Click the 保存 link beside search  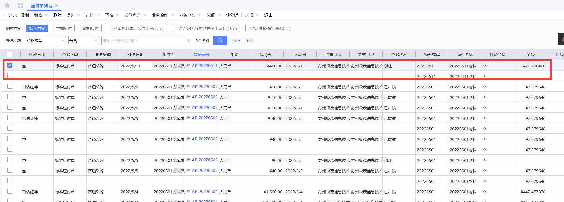(x=236, y=41)
